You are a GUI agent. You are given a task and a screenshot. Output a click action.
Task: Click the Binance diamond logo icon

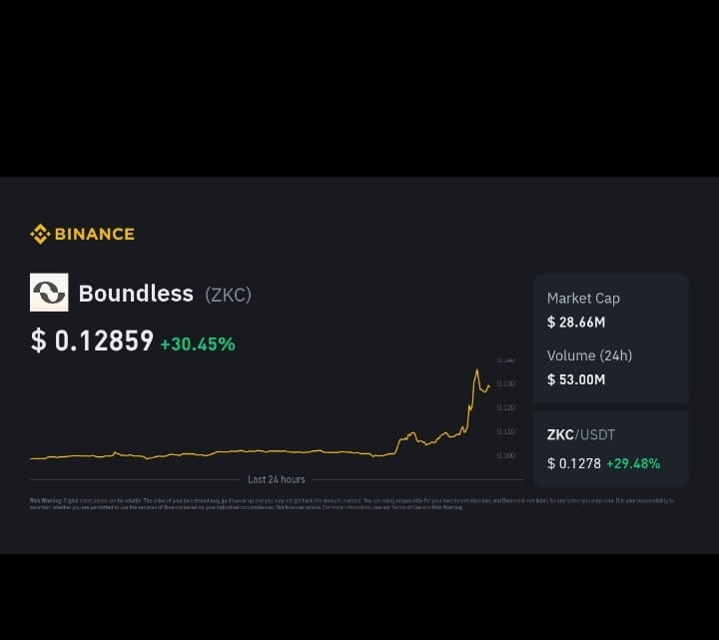click(40, 235)
